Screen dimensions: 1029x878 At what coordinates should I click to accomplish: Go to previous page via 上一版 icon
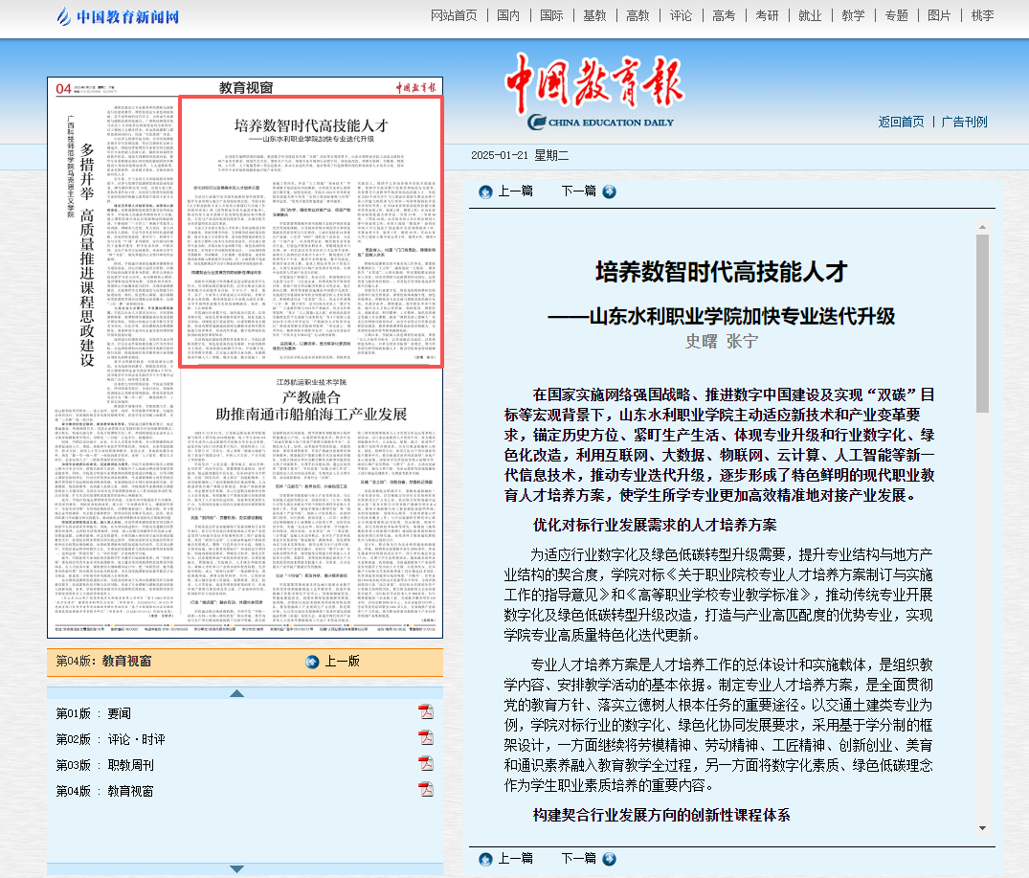pos(312,662)
